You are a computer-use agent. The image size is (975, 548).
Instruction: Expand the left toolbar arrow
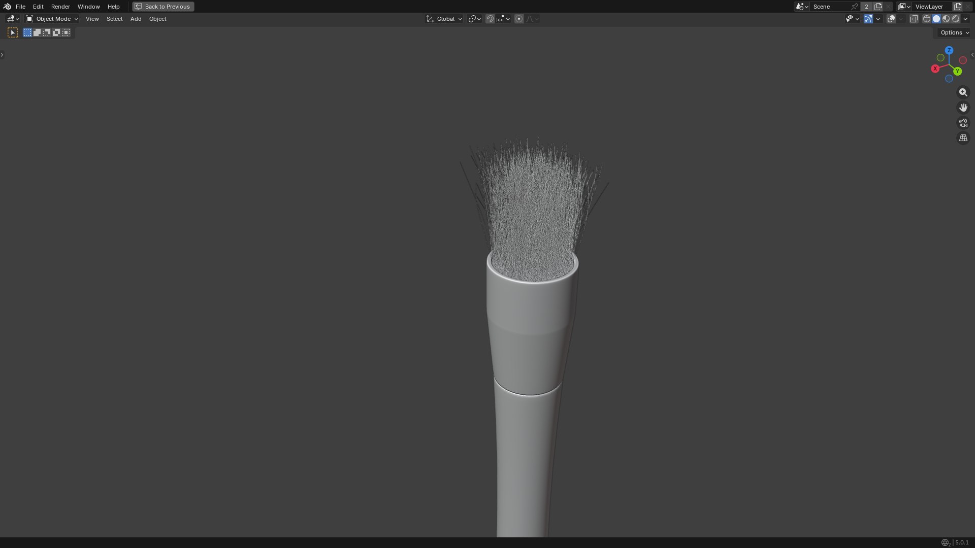pyautogui.click(x=2, y=54)
